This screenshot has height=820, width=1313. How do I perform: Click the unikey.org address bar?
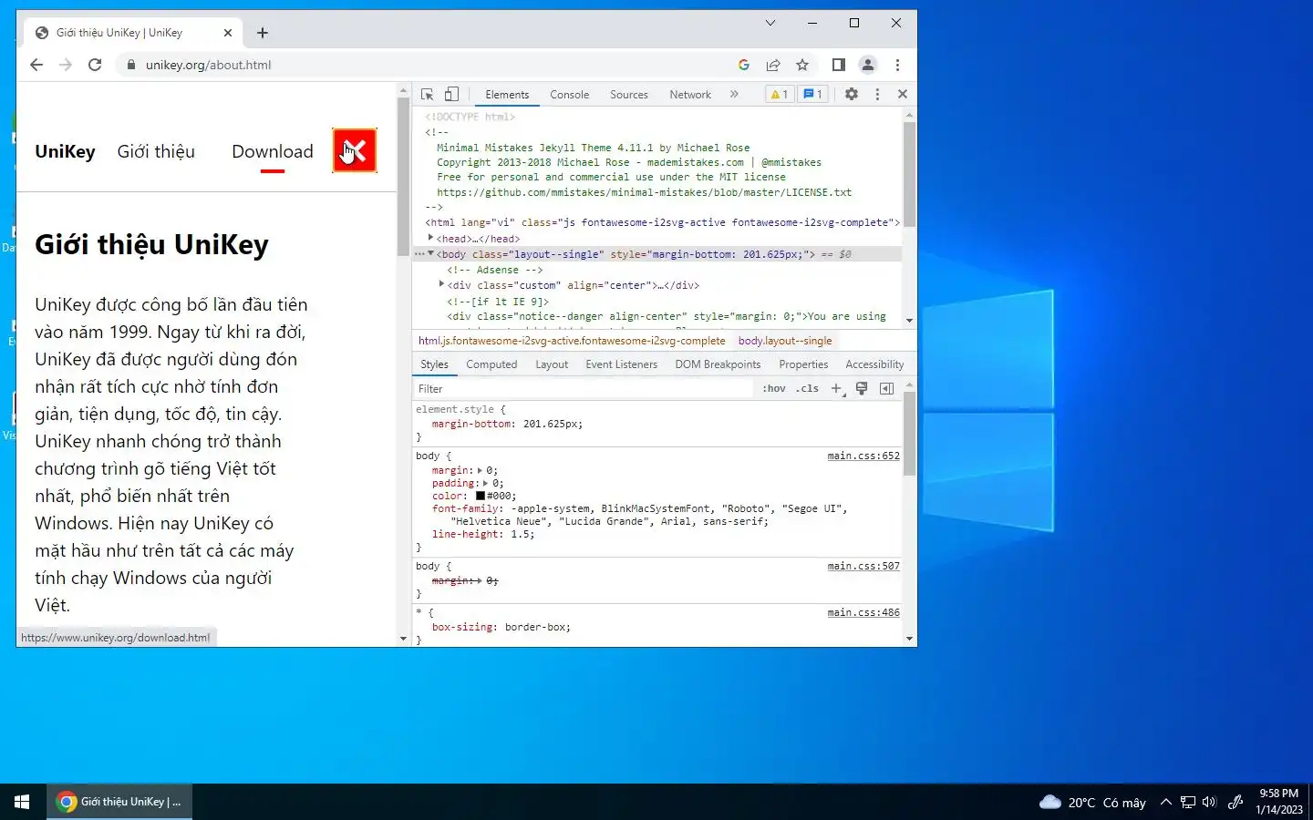click(x=429, y=65)
